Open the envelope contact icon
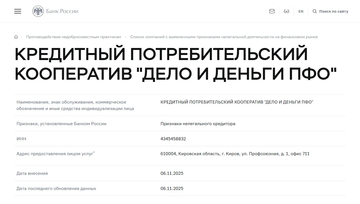The height and width of the screenshot is (204, 360). click(x=272, y=11)
